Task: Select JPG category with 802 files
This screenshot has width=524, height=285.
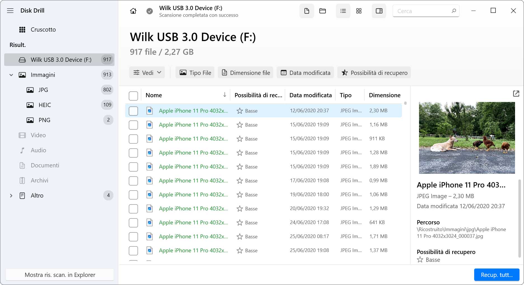Action: pos(59,90)
